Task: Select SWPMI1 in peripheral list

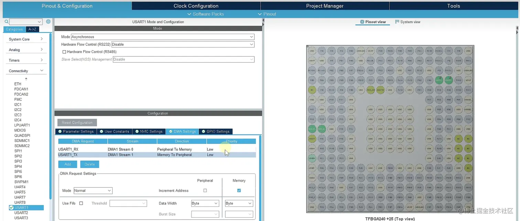Action: pyautogui.click(x=21, y=182)
